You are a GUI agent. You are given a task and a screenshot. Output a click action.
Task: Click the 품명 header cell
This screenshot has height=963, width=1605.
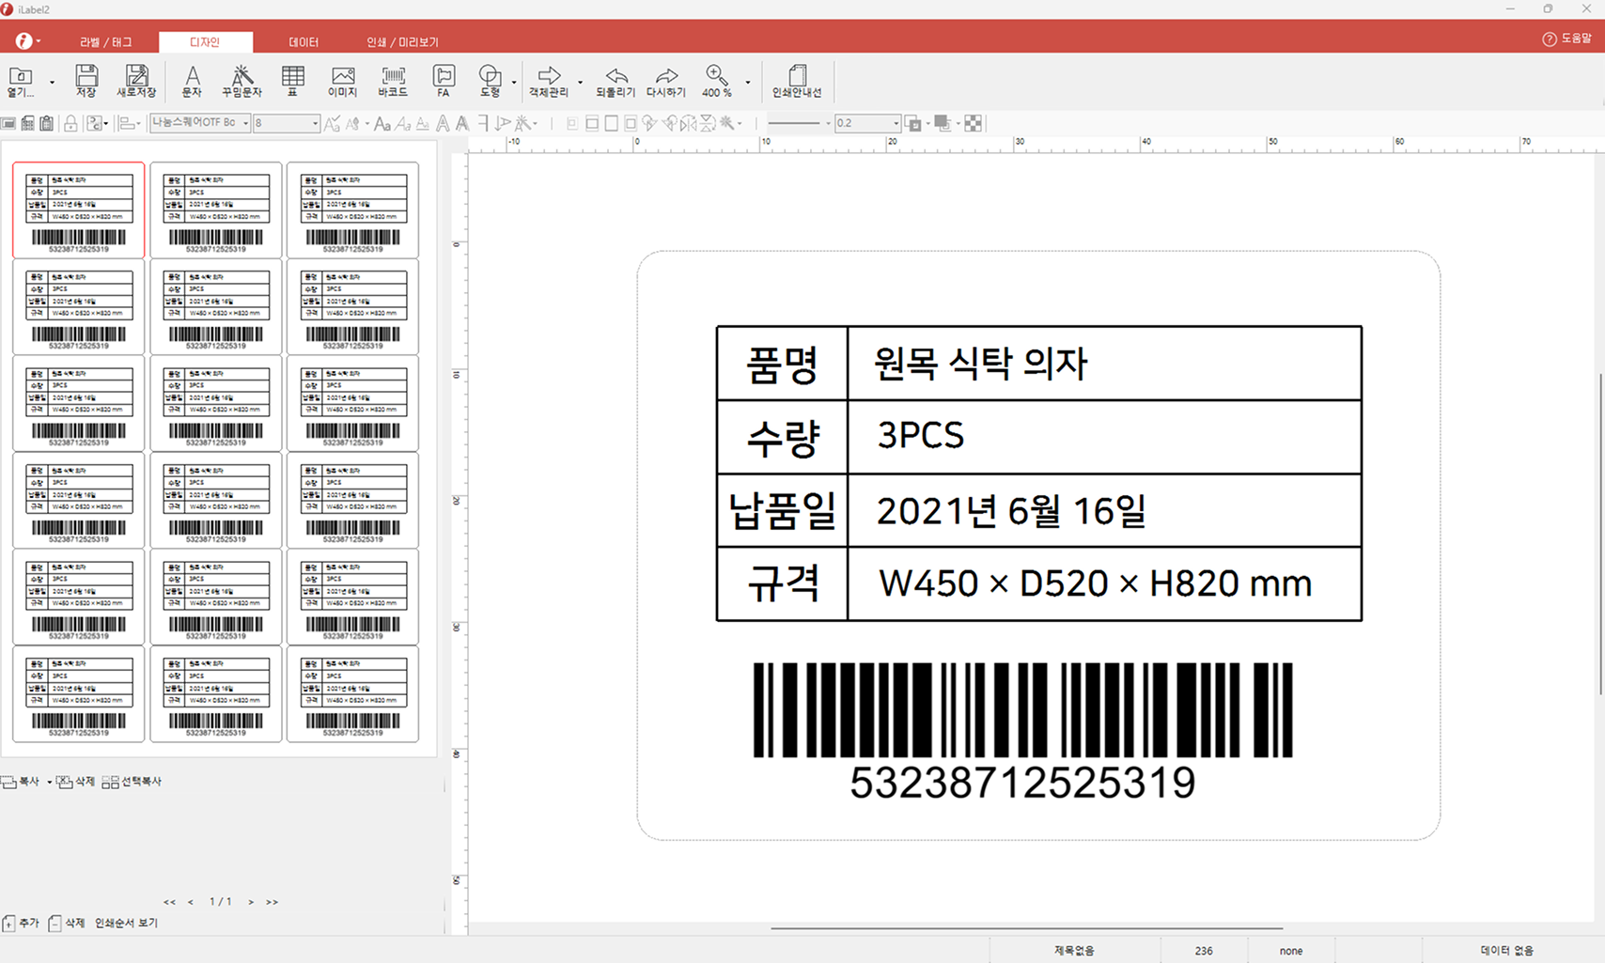(782, 364)
